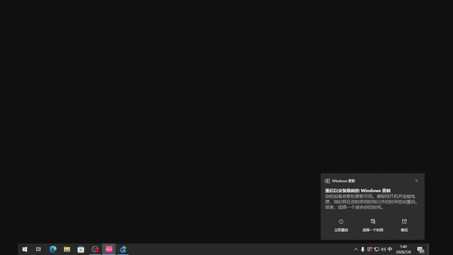Open Task View from the taskbar
This screenshot has height=255, width=453.
(x=39, y=249)
